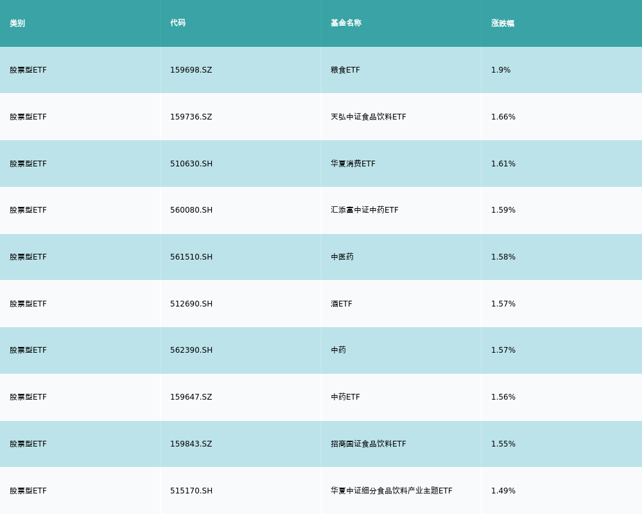Click fund name 粮食ETF

tap(345, 70)
